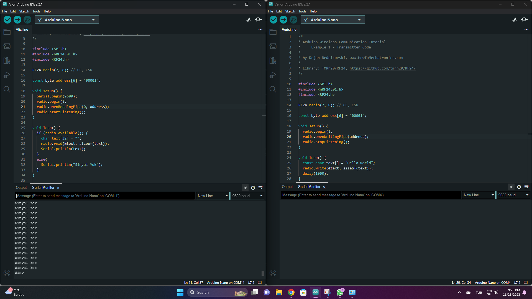Open Search panel in Alici sidebar
The height and width of the screenshot is (299, 532).
click(7, 89)
